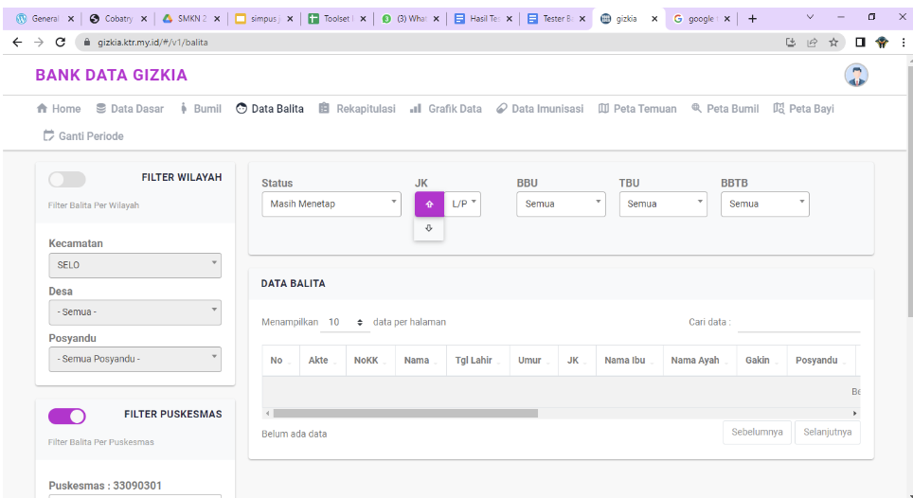Open the Desa Semua dropdown
The width and height of the screenshot is (913, 498).
[135, 312]
